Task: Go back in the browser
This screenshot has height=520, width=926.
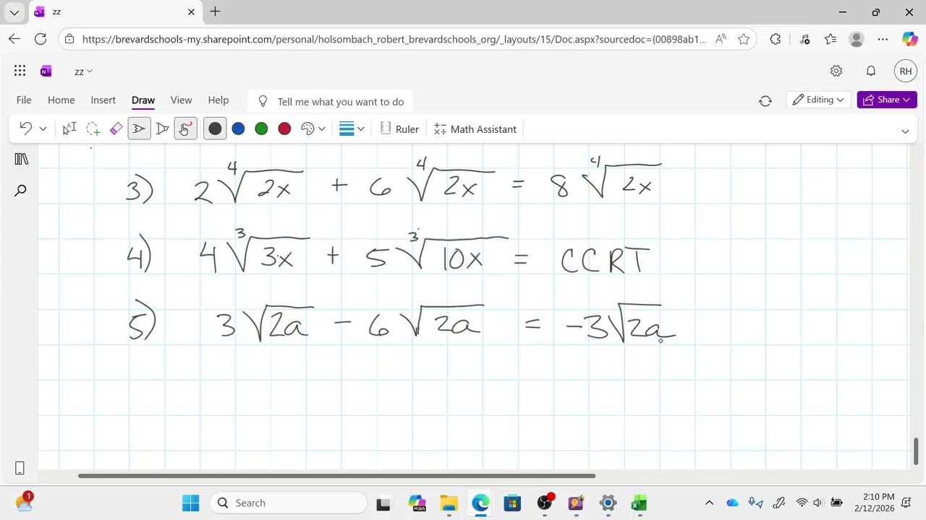Action: [14, 39]
